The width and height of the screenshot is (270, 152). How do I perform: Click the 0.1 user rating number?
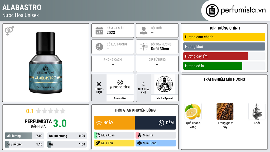30,111
